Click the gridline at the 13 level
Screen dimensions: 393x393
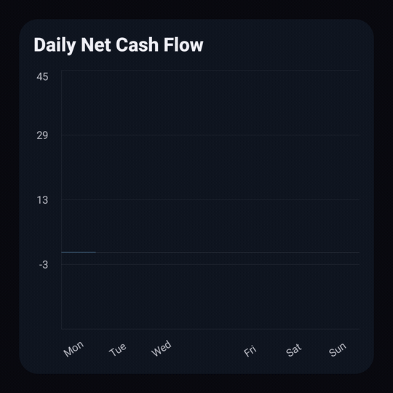[x=210, y=199]
